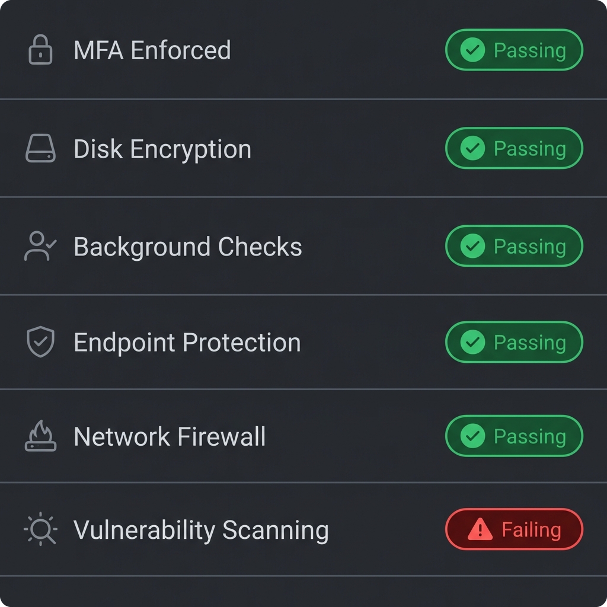This screenshot has height=607, width=607.
Task: Open the Background Checks control
Action: 187,247
